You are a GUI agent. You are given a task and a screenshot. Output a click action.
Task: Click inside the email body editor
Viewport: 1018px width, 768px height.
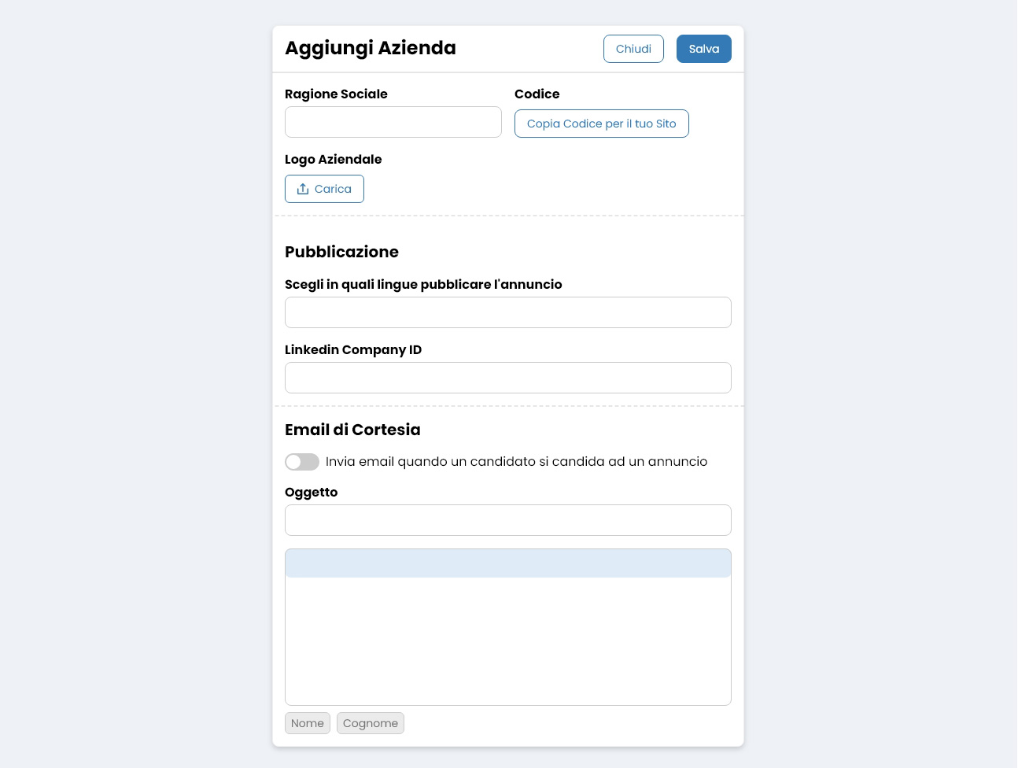[507, 641]
